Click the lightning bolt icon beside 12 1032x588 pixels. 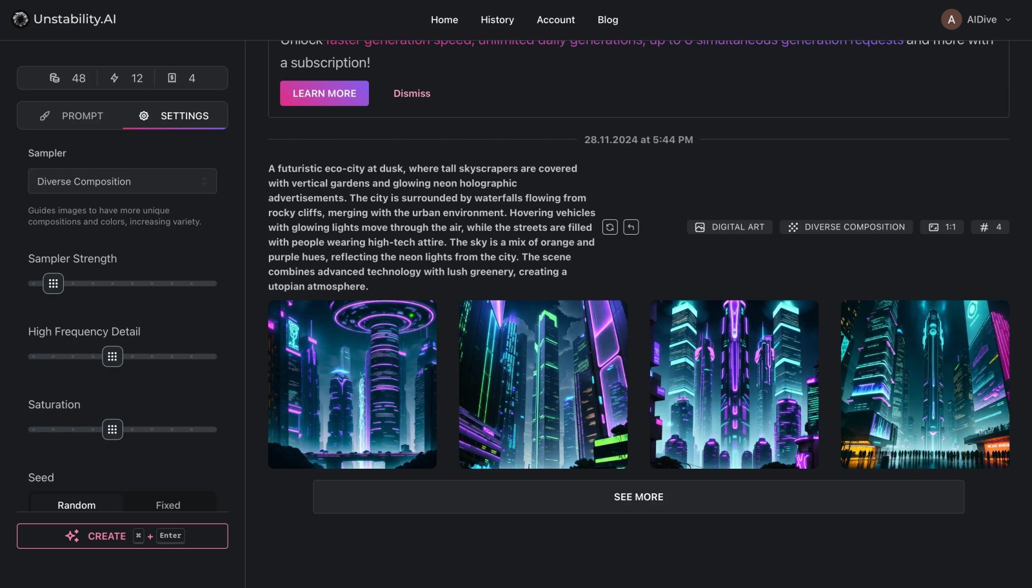pos(114,78)
